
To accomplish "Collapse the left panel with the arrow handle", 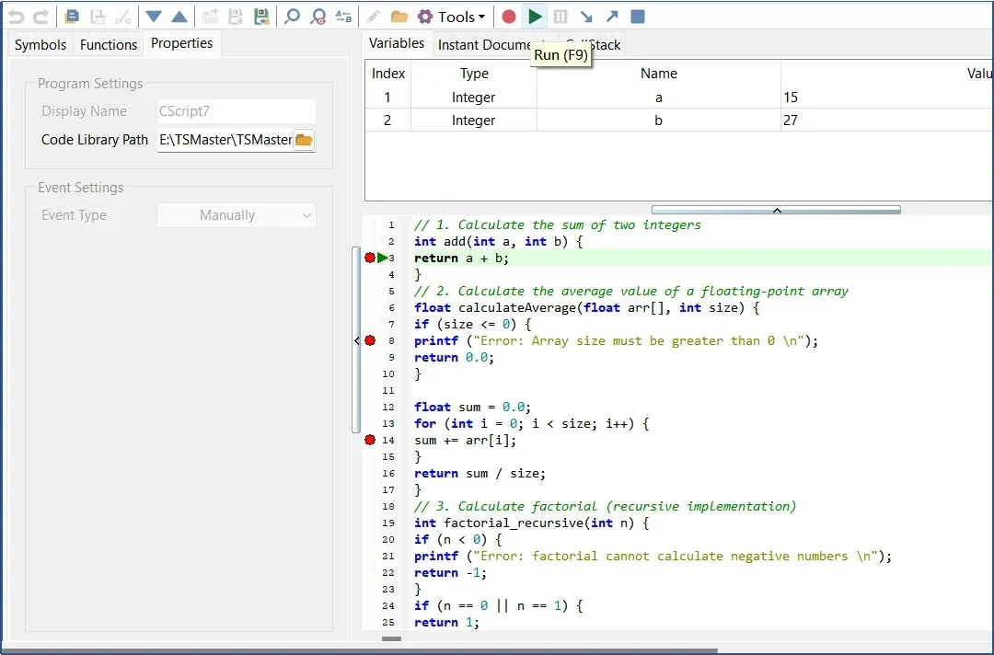I will pyautogui.click(x=356, y=340).
